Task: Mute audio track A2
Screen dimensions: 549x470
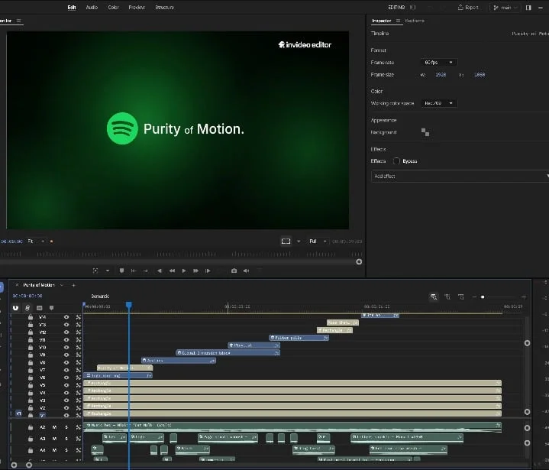Action: [x=54, y=427]
